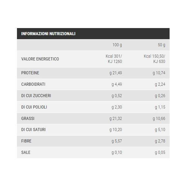Click the Kcal 301 / KJ 1260 value
This screenshot has width=185, height=185.
pyautogui.click(x=114, y=59)
